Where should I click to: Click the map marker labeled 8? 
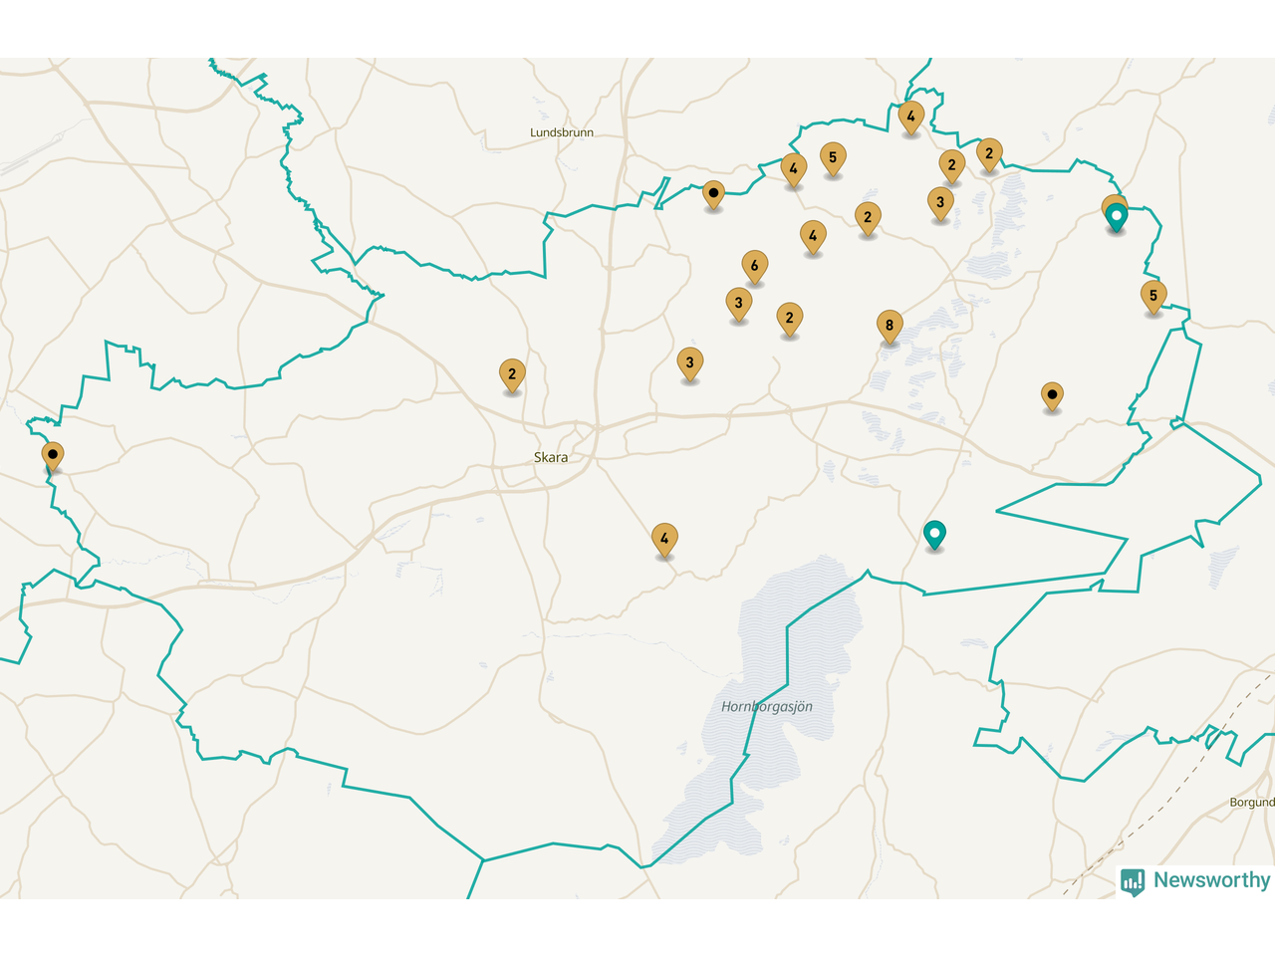(x=890, y=326)
